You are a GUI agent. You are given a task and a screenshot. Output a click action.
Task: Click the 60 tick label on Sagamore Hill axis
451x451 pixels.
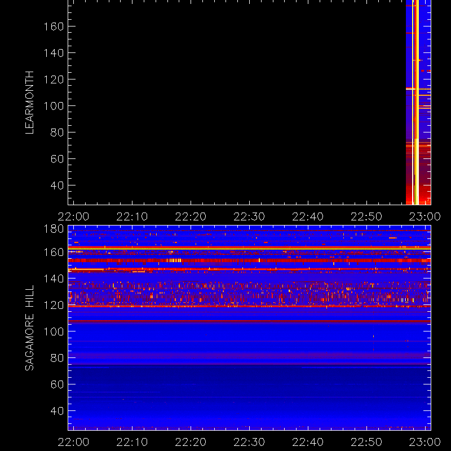tap(57, 384)
